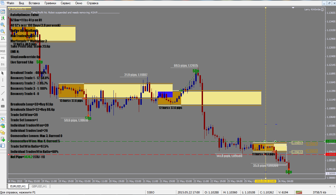Open the Вставка menu
Viewport: 336px width, 195px height.
34,3
